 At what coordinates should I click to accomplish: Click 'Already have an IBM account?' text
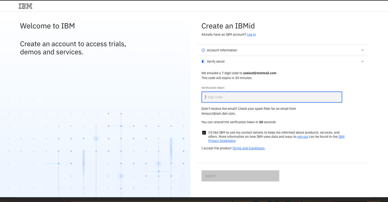[x=224, y=35]
